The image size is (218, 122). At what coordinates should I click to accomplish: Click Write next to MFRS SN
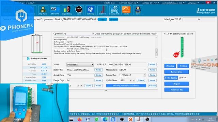tap(152, 65)
